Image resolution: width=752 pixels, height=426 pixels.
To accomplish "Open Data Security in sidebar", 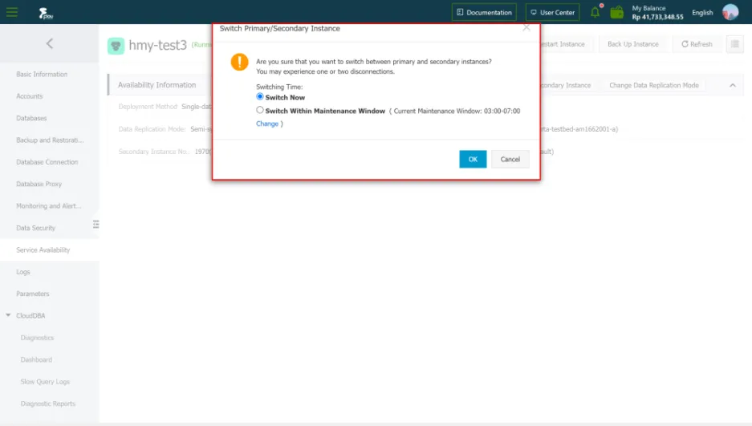I will [x=36, y=228].
